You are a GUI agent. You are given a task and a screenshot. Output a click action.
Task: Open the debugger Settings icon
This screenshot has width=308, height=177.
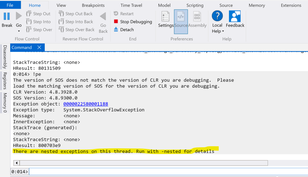point(166,16)
